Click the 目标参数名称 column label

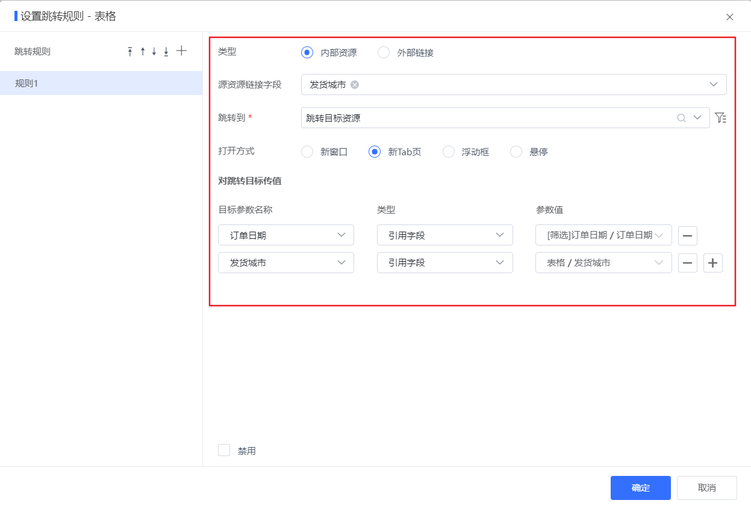tap(245, 209)
